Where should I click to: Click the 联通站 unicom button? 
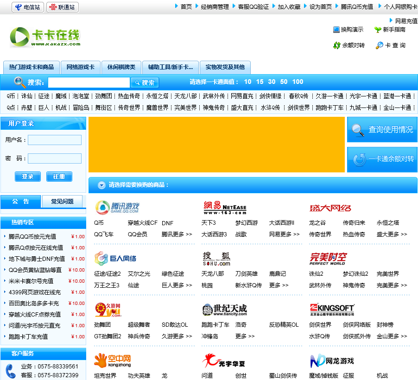(63, 7)
